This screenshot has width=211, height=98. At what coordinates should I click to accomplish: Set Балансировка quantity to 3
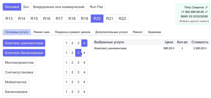point(78,92)
